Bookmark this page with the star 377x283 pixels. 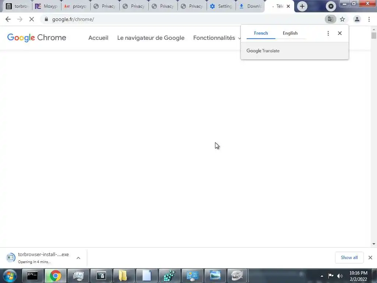[x=342, y=19]
